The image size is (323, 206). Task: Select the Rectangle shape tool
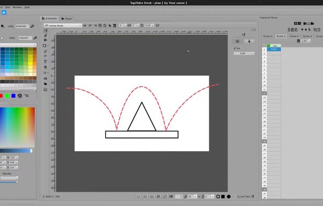45,45
